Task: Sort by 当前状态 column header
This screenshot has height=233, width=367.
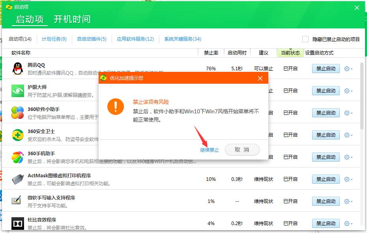Action: pos(290,53)
